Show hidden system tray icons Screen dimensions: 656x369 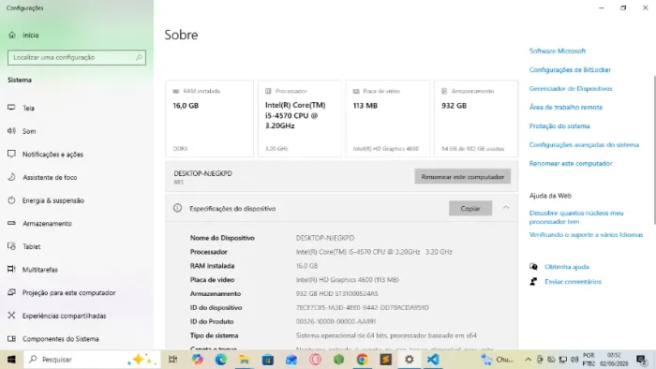pyautogui.click(x=528, y=360)
